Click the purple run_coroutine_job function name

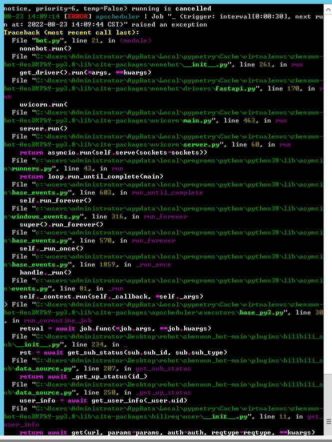pyautogui.click(x=57, y=320)
